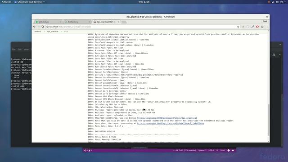Reload the Jenkins console page

tap(43, 27)
